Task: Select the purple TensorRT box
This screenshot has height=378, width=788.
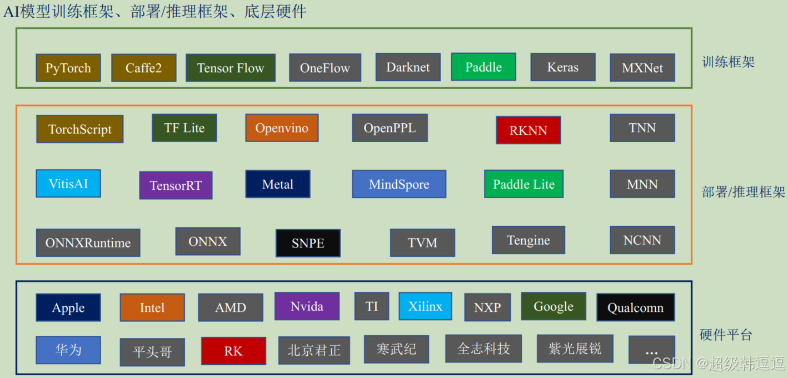Action: [176, 185]
